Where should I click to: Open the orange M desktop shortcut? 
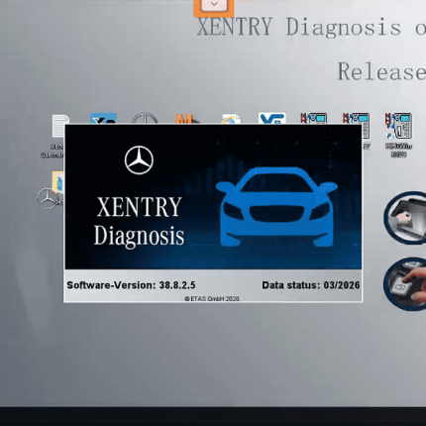click(185, 119)
